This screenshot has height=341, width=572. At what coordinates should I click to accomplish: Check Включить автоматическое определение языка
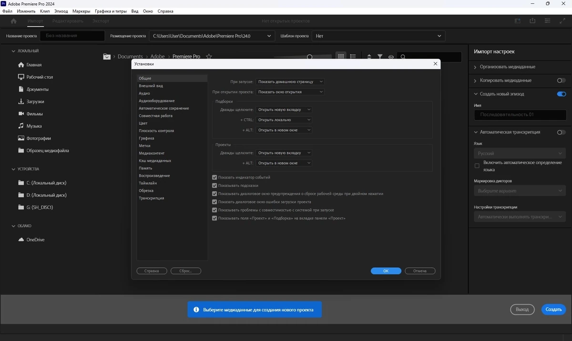click(477, 166)
